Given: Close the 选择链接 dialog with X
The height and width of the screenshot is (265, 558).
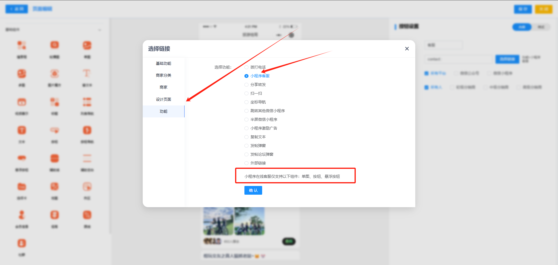Looking at the screenshot, I should point(407,49).
